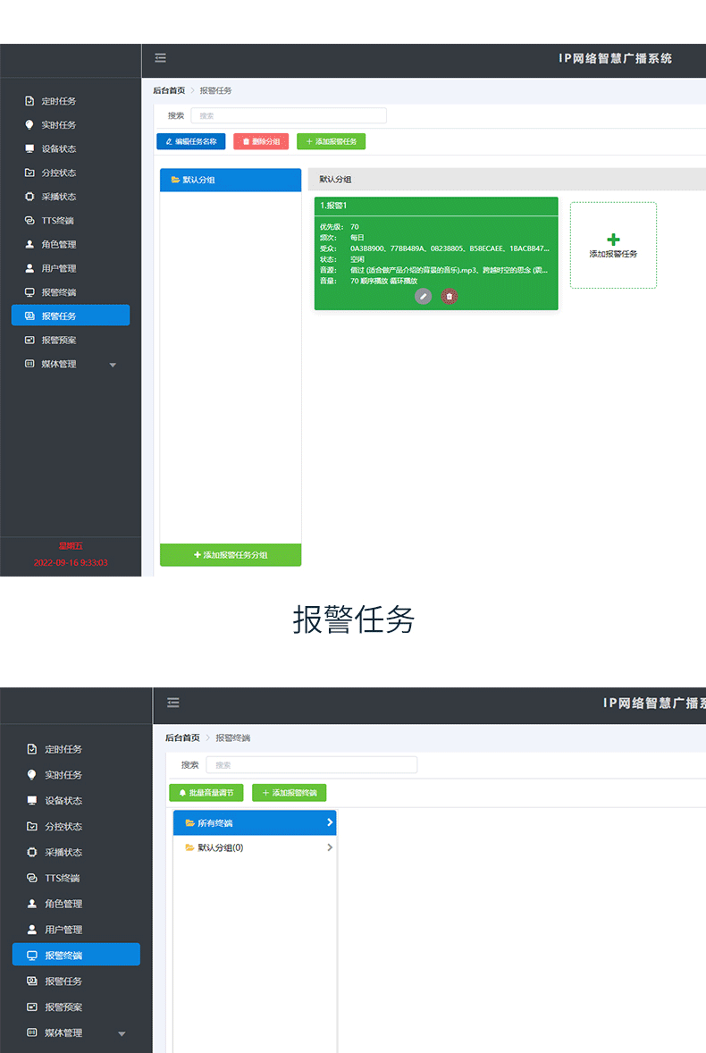Focus the search field on 报警任务 page

coord(289,115)
